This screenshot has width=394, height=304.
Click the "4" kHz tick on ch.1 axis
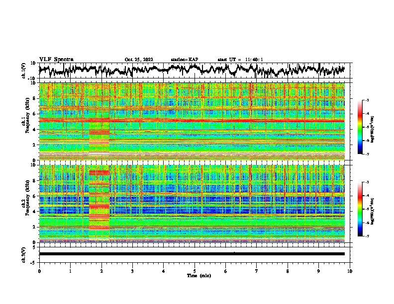pos(35,130)
